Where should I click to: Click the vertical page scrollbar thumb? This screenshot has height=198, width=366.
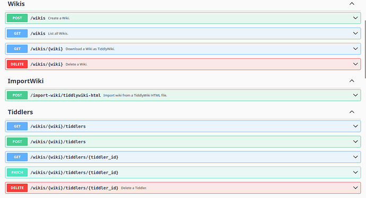click(x=365, y=49)
